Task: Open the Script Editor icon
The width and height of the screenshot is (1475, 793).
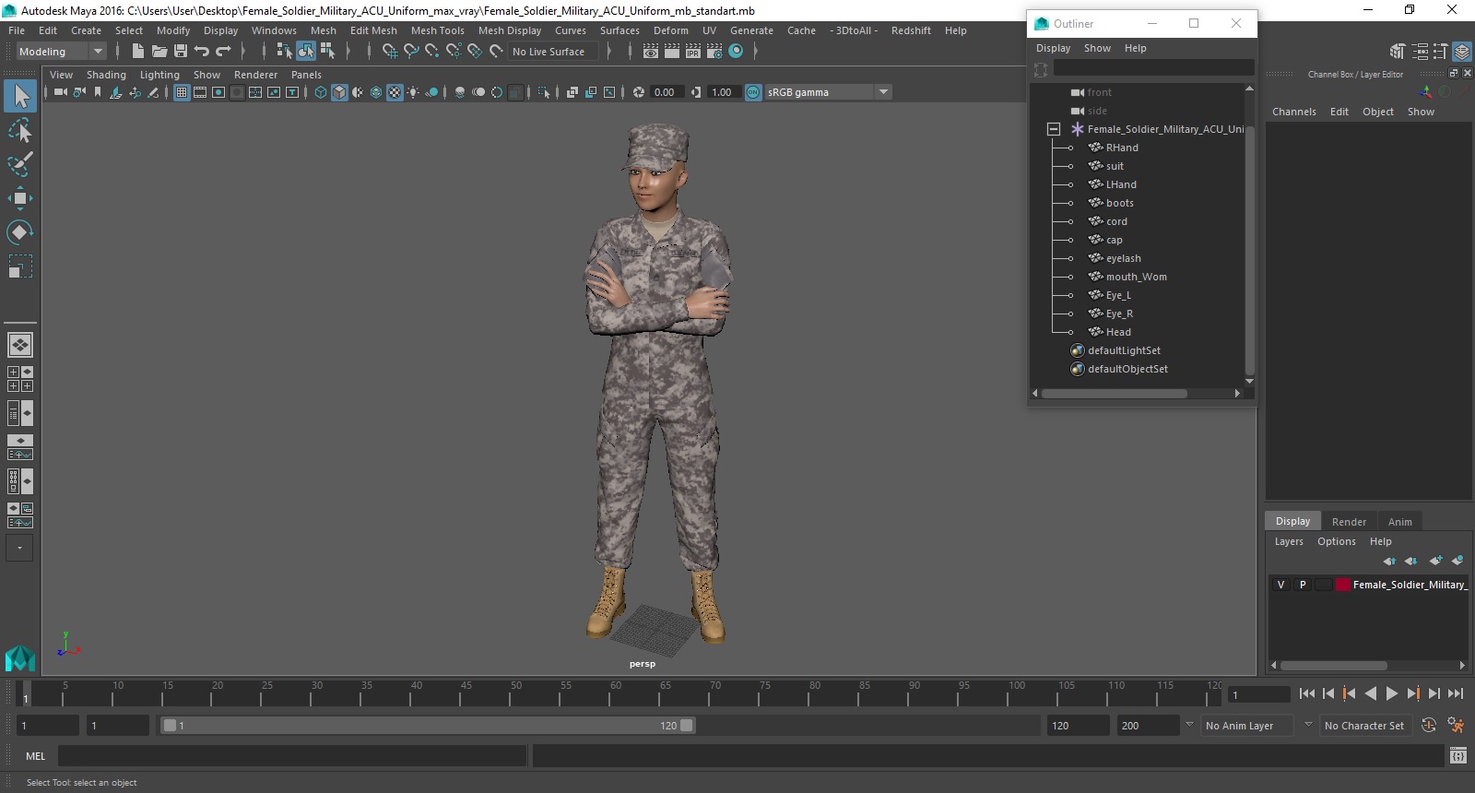Action: tap(1457, 756)
